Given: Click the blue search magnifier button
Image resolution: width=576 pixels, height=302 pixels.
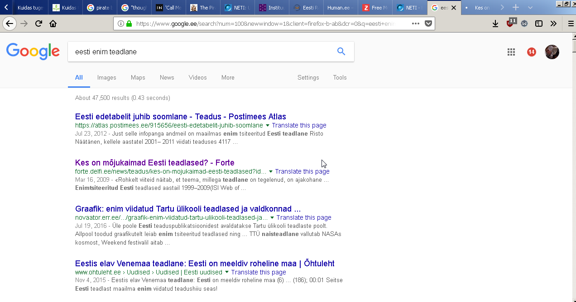Looking at the screenshot, I should [341, 52].
